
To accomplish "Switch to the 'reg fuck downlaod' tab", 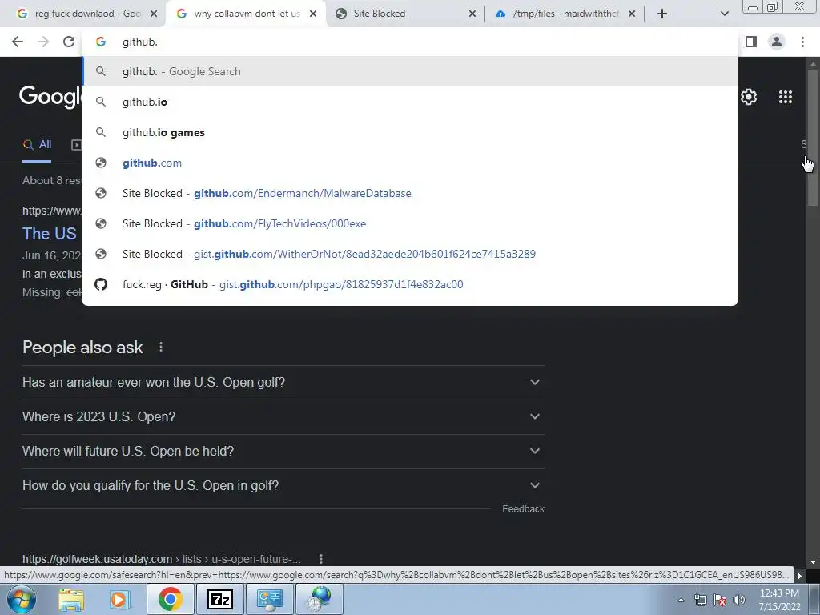I will click(x=83, y=14).
